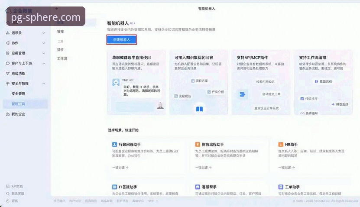Select 管理工具 in the sidebar
Screen dimensions: 360x207
point(25,104)
